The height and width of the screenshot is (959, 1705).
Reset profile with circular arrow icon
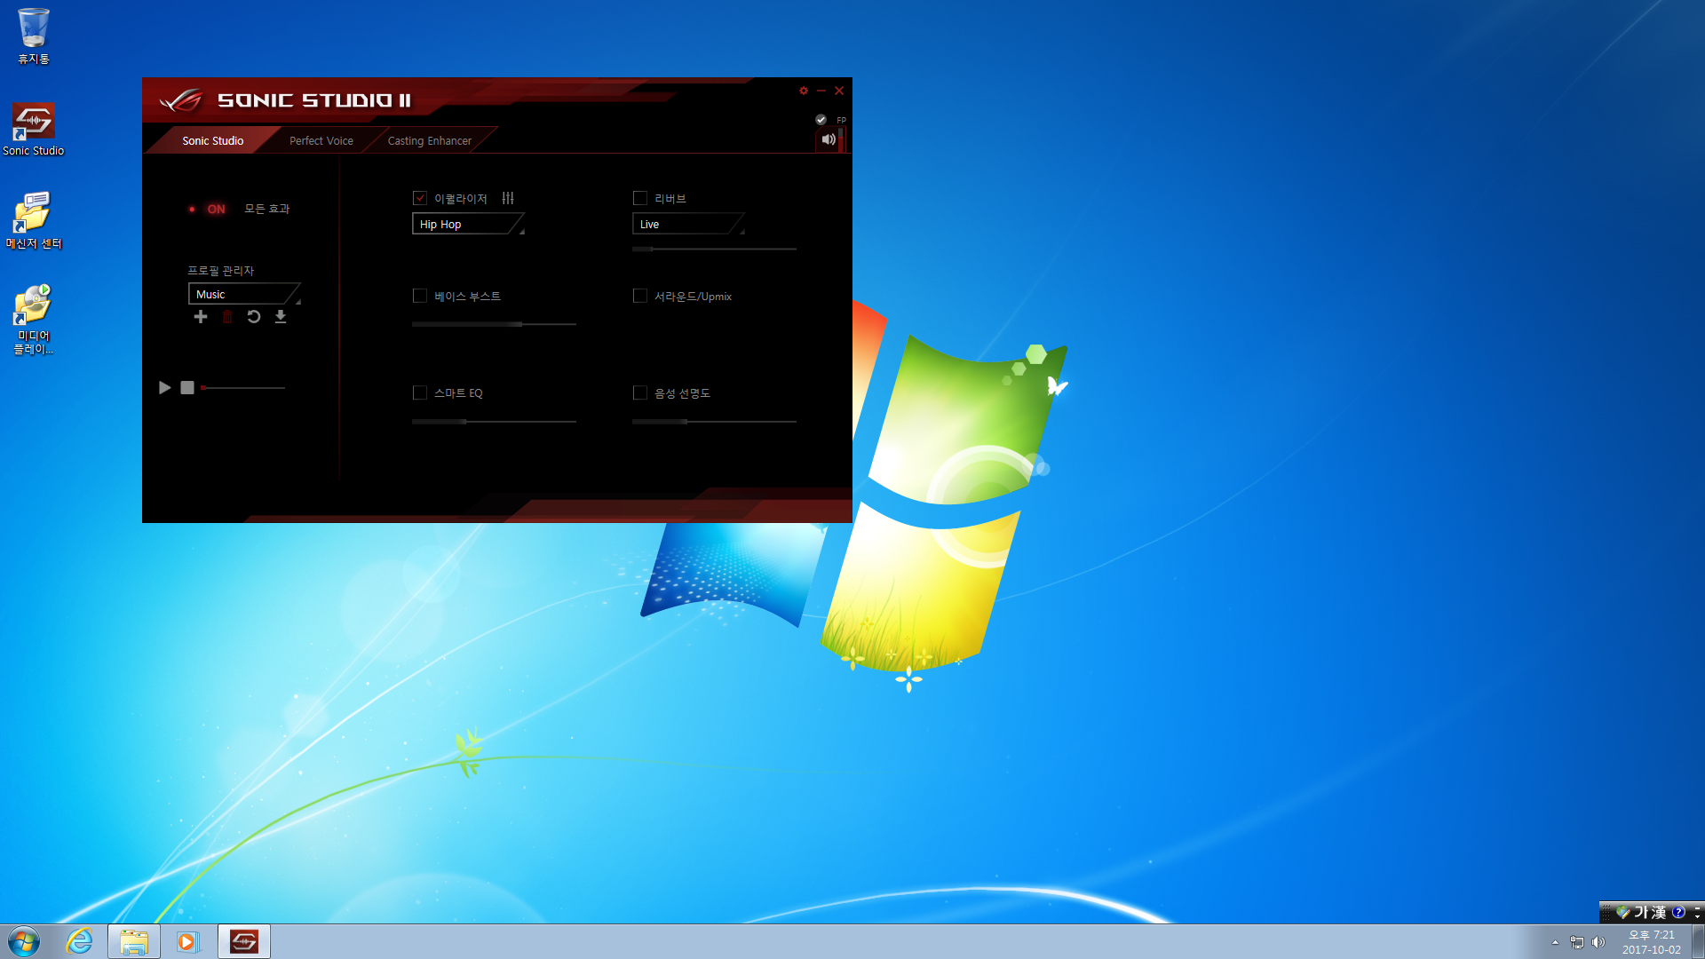[254, 317]
